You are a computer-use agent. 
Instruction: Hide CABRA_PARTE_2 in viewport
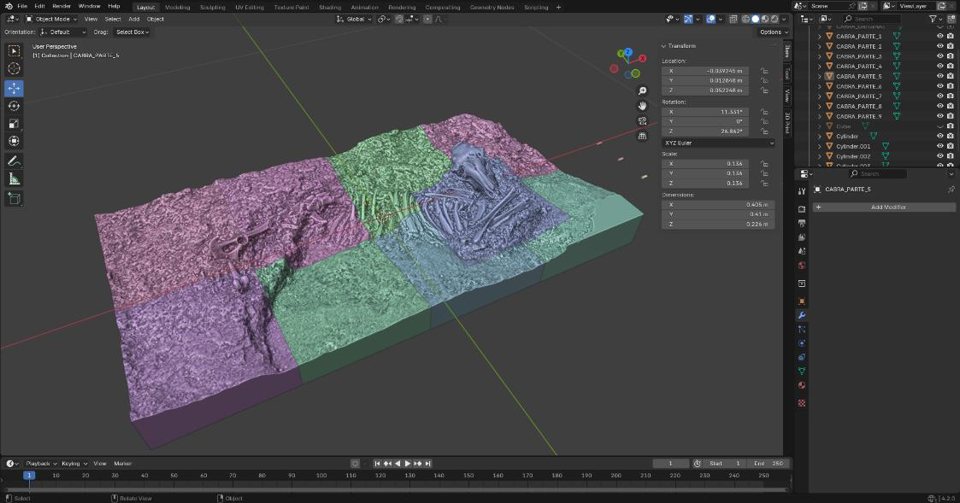click(939, 46)
